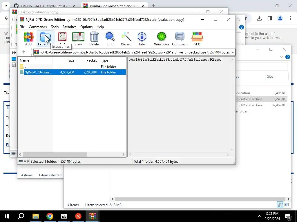Click the Chrome profile avatar icon
The height and width of the screenshot is (222, 297).
coord(280,18)
